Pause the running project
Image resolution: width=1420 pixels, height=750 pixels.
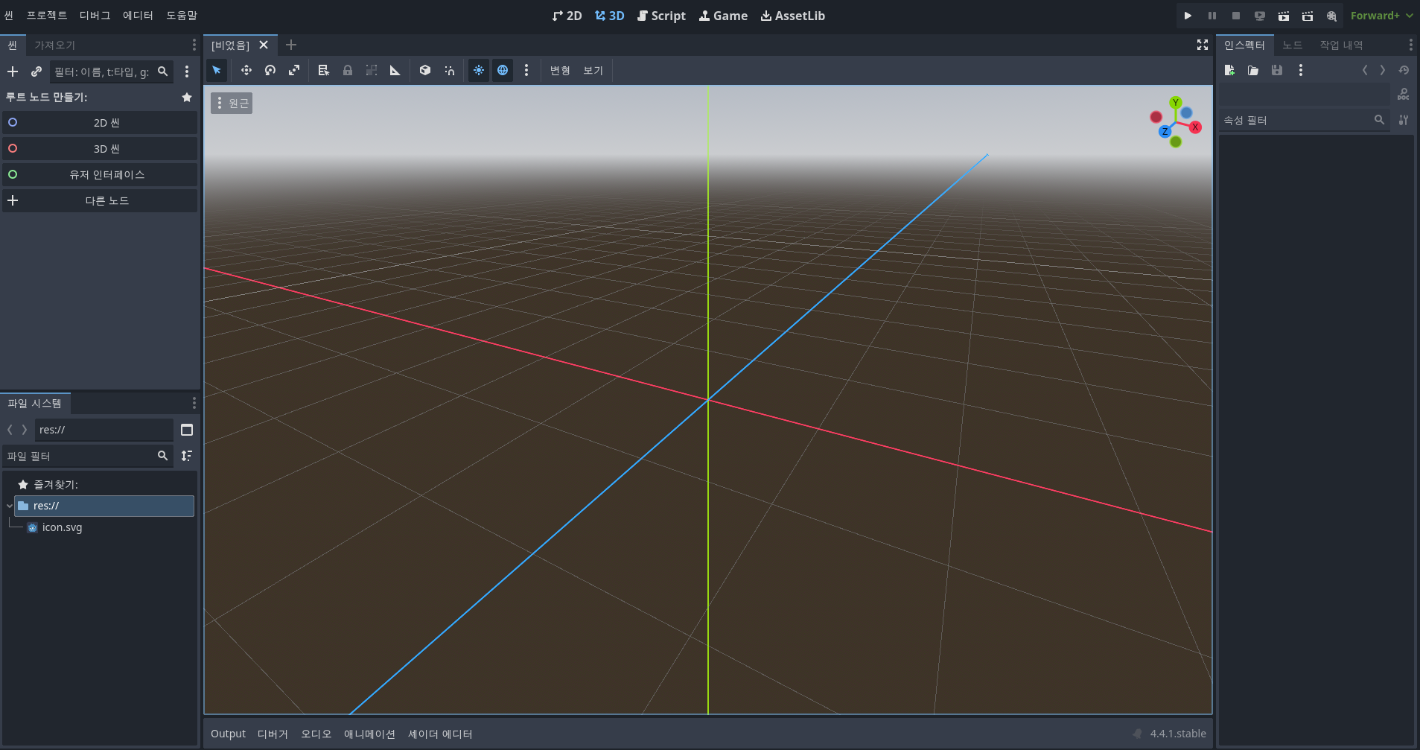[x=1212, y=16]
